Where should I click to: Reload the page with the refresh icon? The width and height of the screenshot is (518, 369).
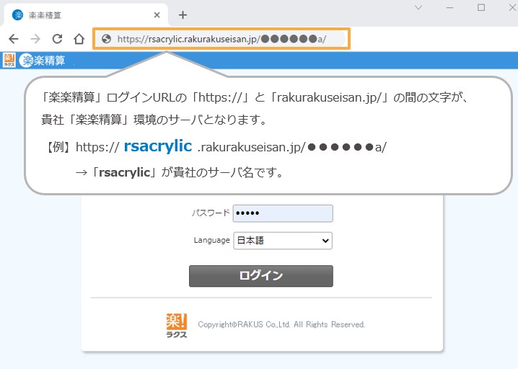click(57, 39)
